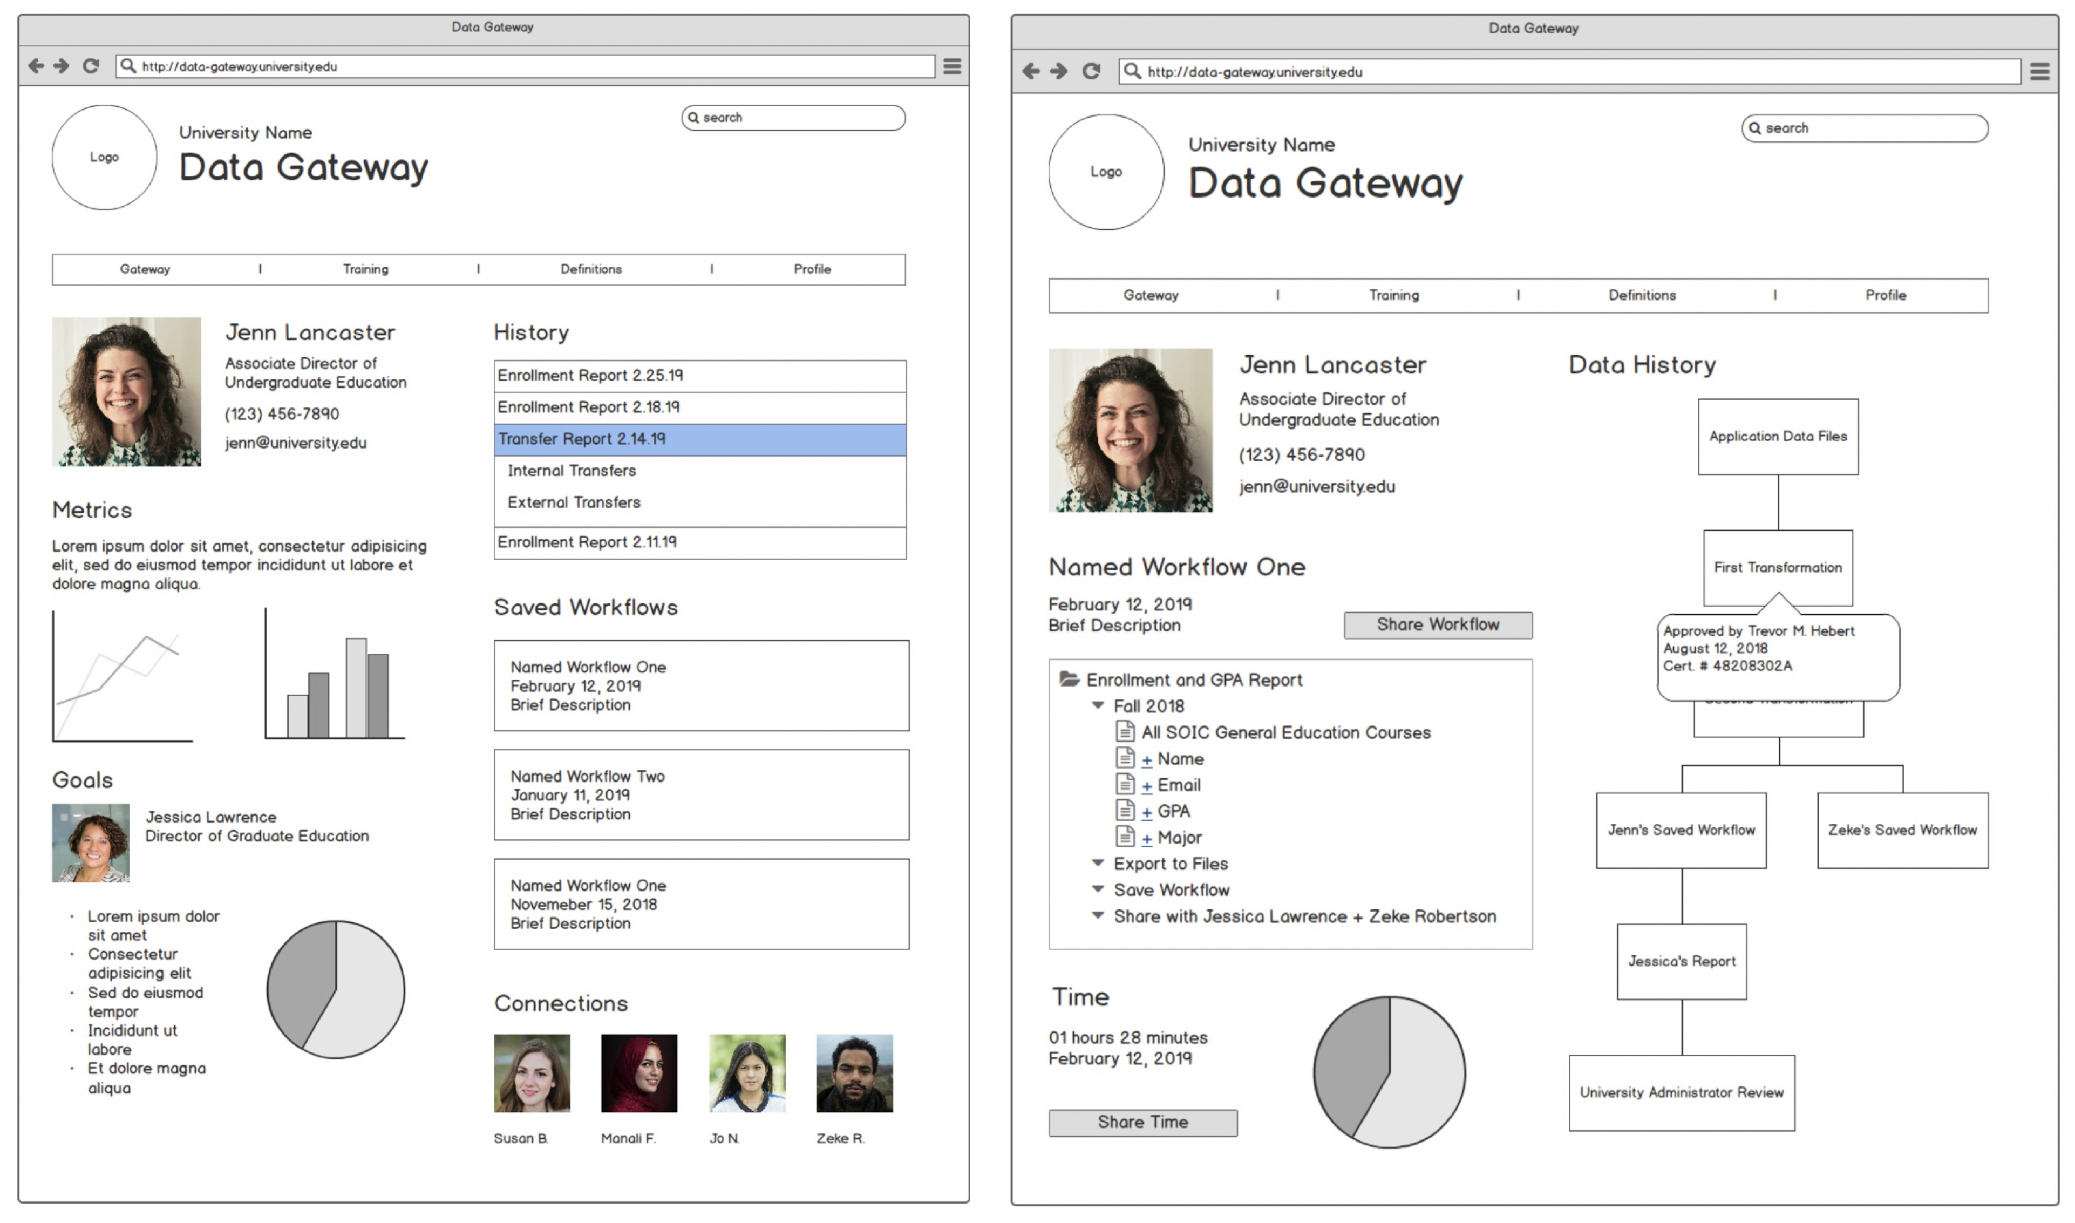Screen dimensions: 2075x1223
Task: Open the hamburger menu in left browser window
Action: point(952,66)
